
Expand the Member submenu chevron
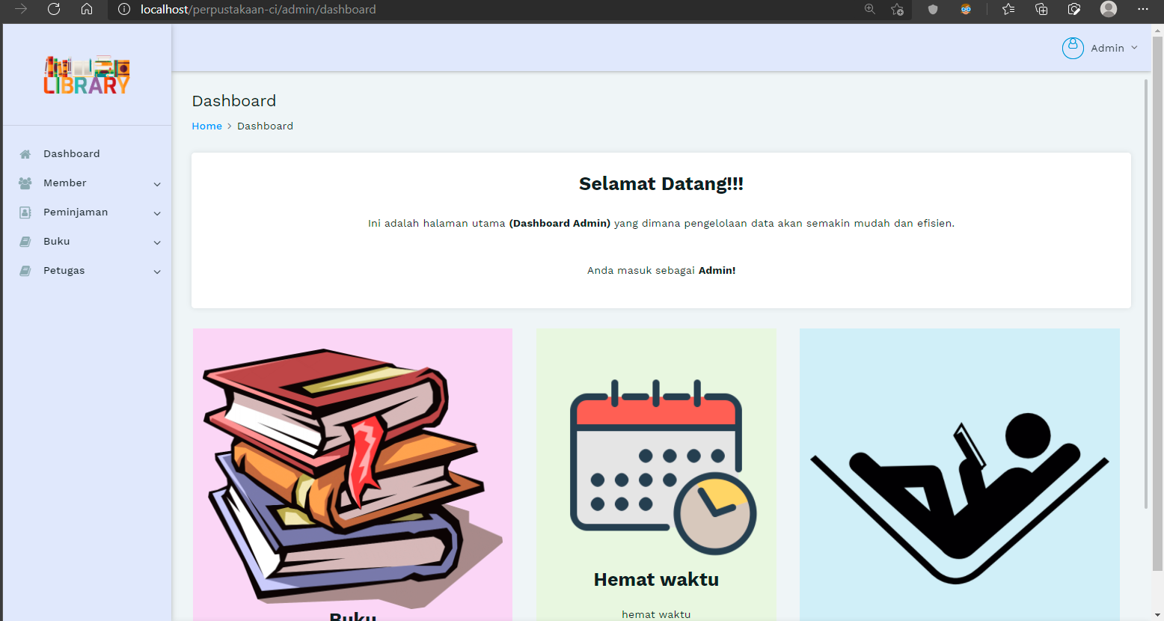(x=157, y=184)
